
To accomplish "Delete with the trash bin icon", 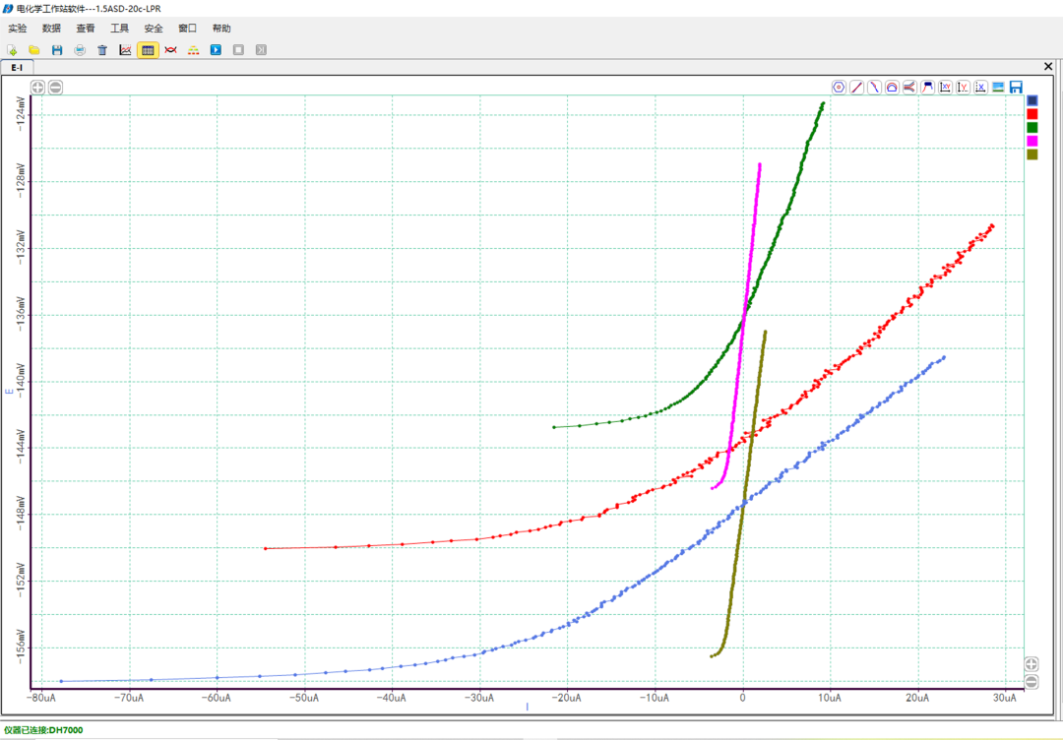I will [x=102, y=50].
